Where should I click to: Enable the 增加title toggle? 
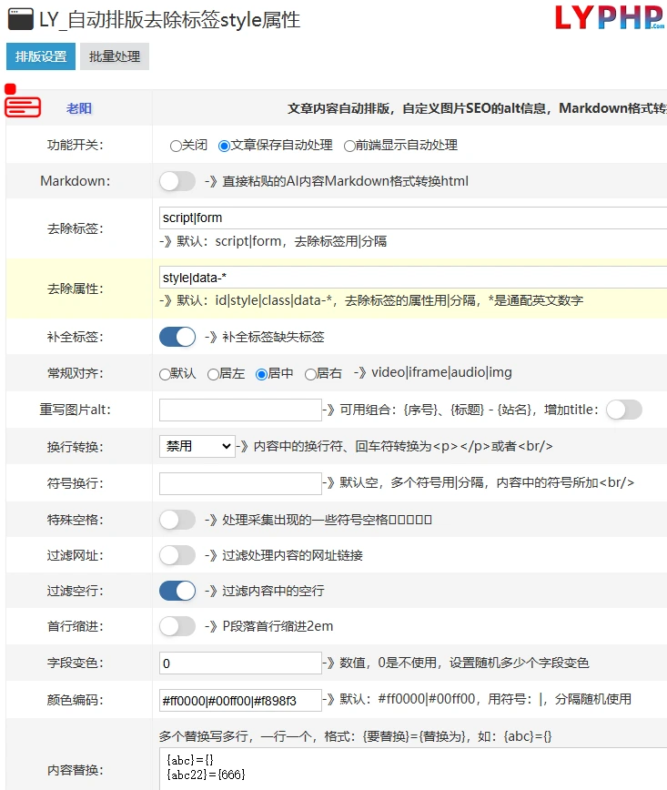coord(624,410)
